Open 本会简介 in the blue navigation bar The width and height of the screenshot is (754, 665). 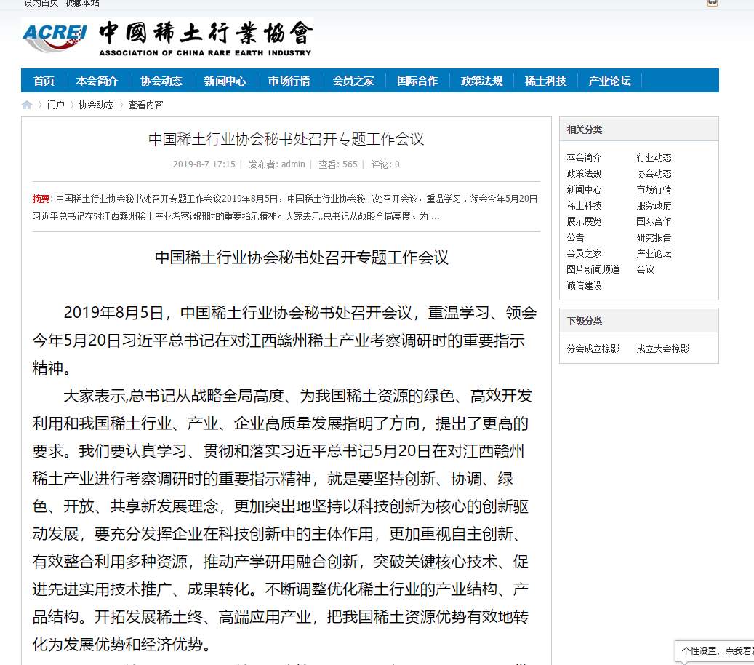[97, 81]
